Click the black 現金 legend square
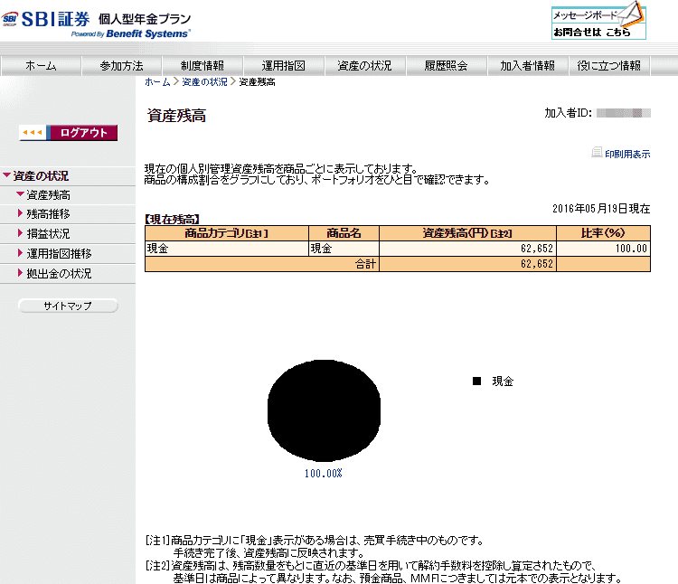 [476, 381]
